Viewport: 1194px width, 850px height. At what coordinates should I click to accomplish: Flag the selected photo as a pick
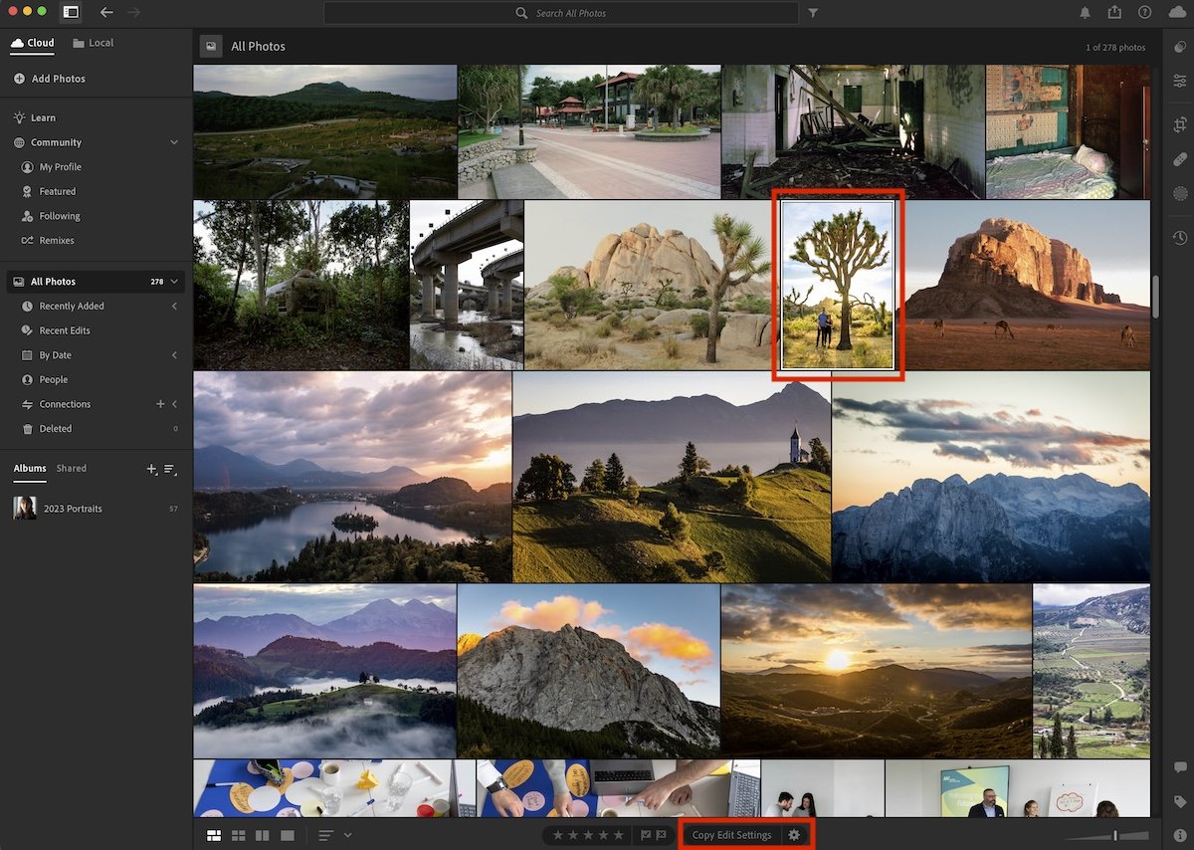click(x=647, y=835)
